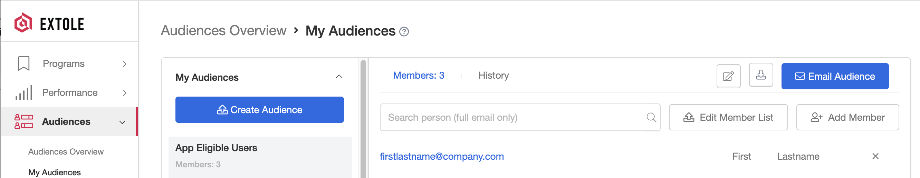
Task: Click the Create Audience button
Action: click(260, 110)
